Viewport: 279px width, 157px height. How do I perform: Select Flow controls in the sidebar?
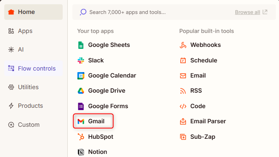pyautogui.click(x=33, y=69)
